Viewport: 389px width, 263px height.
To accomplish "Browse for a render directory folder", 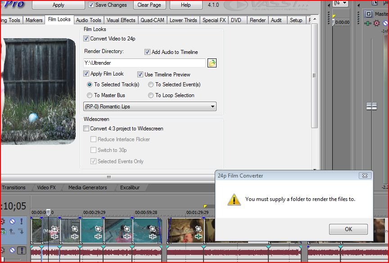I will click(212, 63).
